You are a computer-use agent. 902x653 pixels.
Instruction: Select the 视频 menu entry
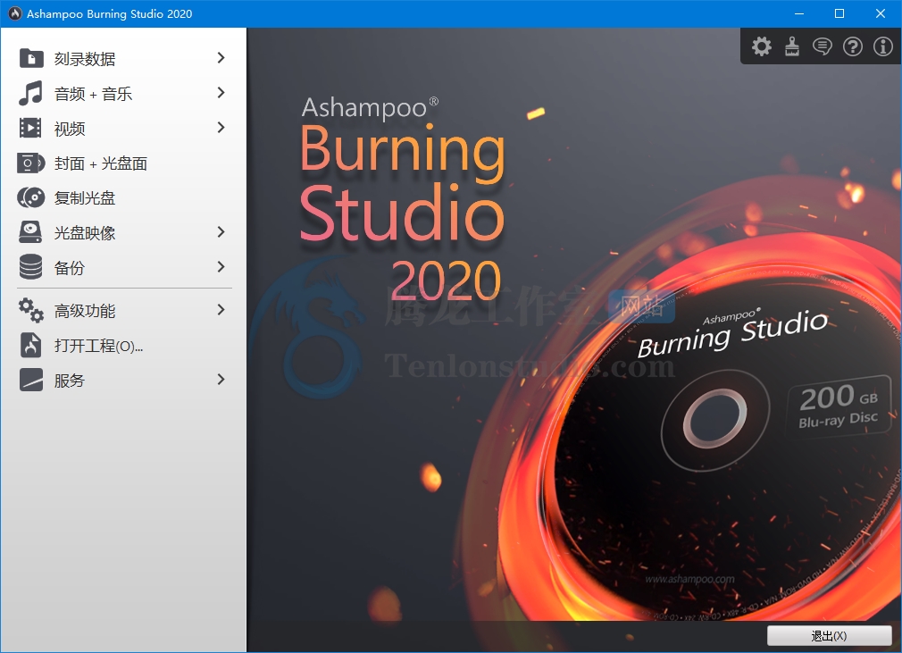pos(123,128)
